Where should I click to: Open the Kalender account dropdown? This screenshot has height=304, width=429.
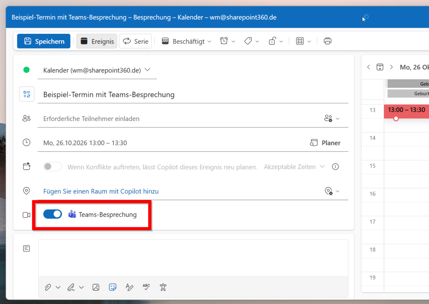(x=97, y=70)
